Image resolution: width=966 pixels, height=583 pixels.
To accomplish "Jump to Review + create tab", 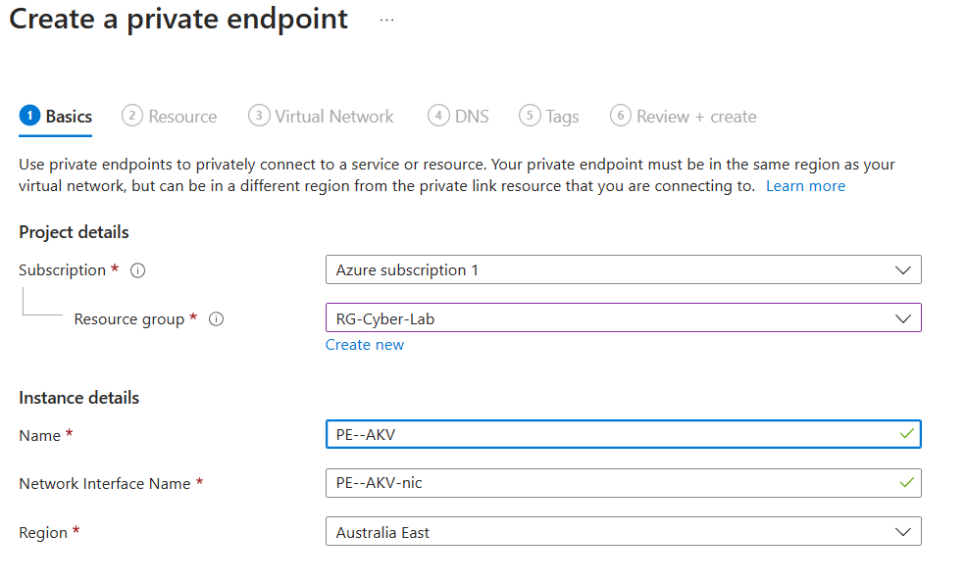I will 696,117.
